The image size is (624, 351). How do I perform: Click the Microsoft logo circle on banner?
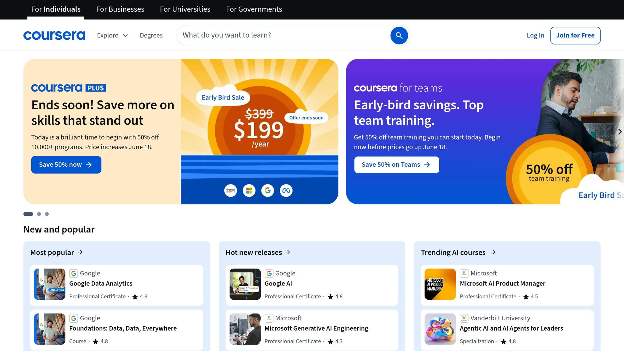tap(249, 191)
